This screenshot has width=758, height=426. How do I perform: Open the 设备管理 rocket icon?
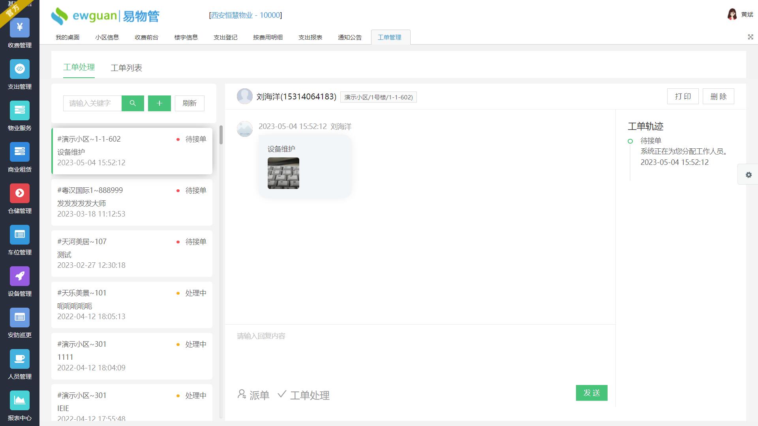click(x=19, y=276)
